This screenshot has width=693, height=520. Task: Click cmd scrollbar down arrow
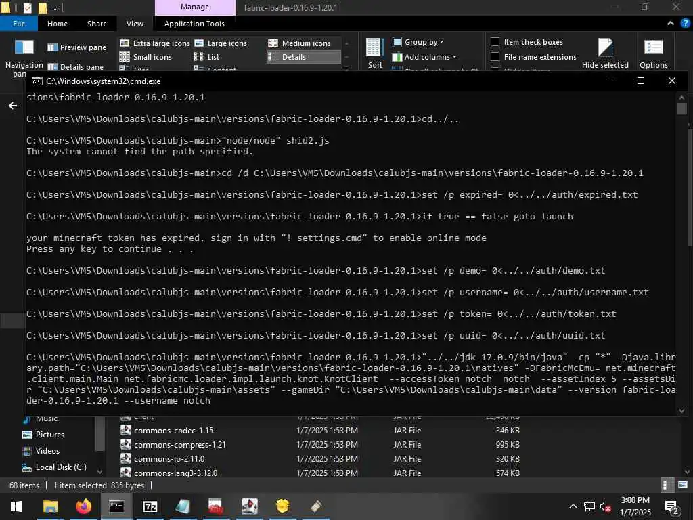click(x=681, y=411)
